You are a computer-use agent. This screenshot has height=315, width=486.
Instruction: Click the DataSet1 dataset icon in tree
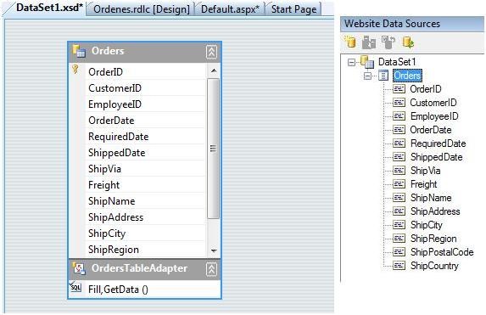click(x=367, y=62)
